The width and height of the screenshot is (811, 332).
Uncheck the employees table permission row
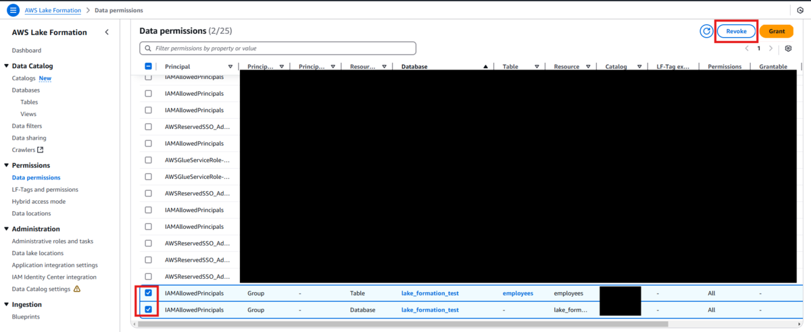149,293
